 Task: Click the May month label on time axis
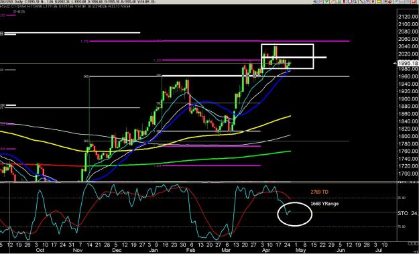[301, 250]
